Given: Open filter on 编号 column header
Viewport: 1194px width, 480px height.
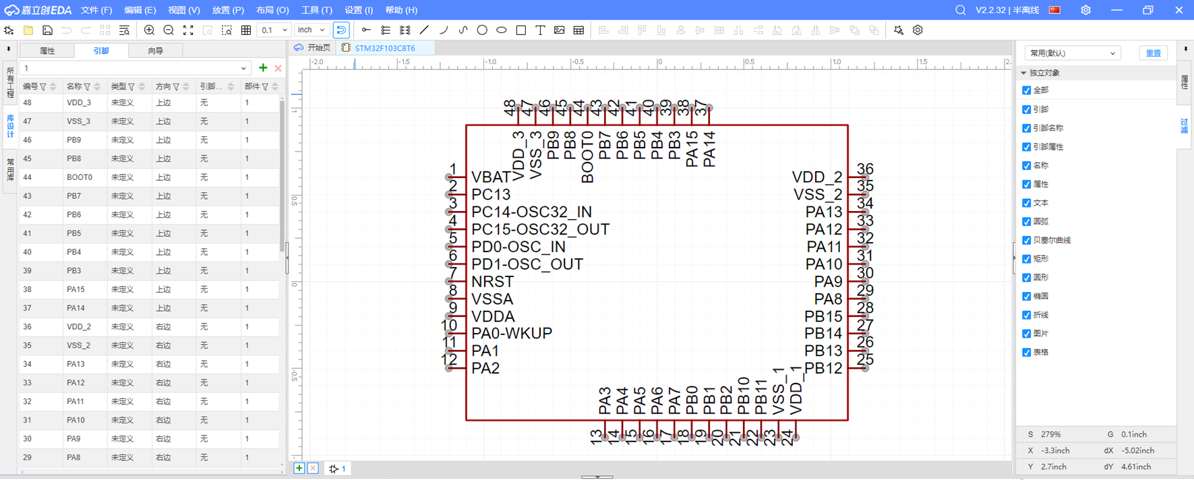Looking at the screenshot, I should 43,87.
